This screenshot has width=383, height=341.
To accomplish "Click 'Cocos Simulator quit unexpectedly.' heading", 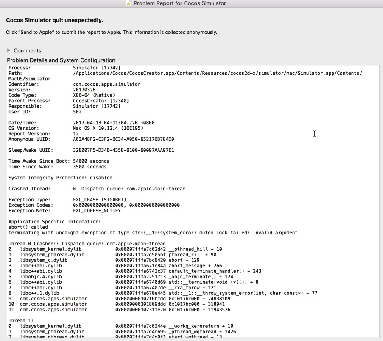I will click(x=54, y=20).
